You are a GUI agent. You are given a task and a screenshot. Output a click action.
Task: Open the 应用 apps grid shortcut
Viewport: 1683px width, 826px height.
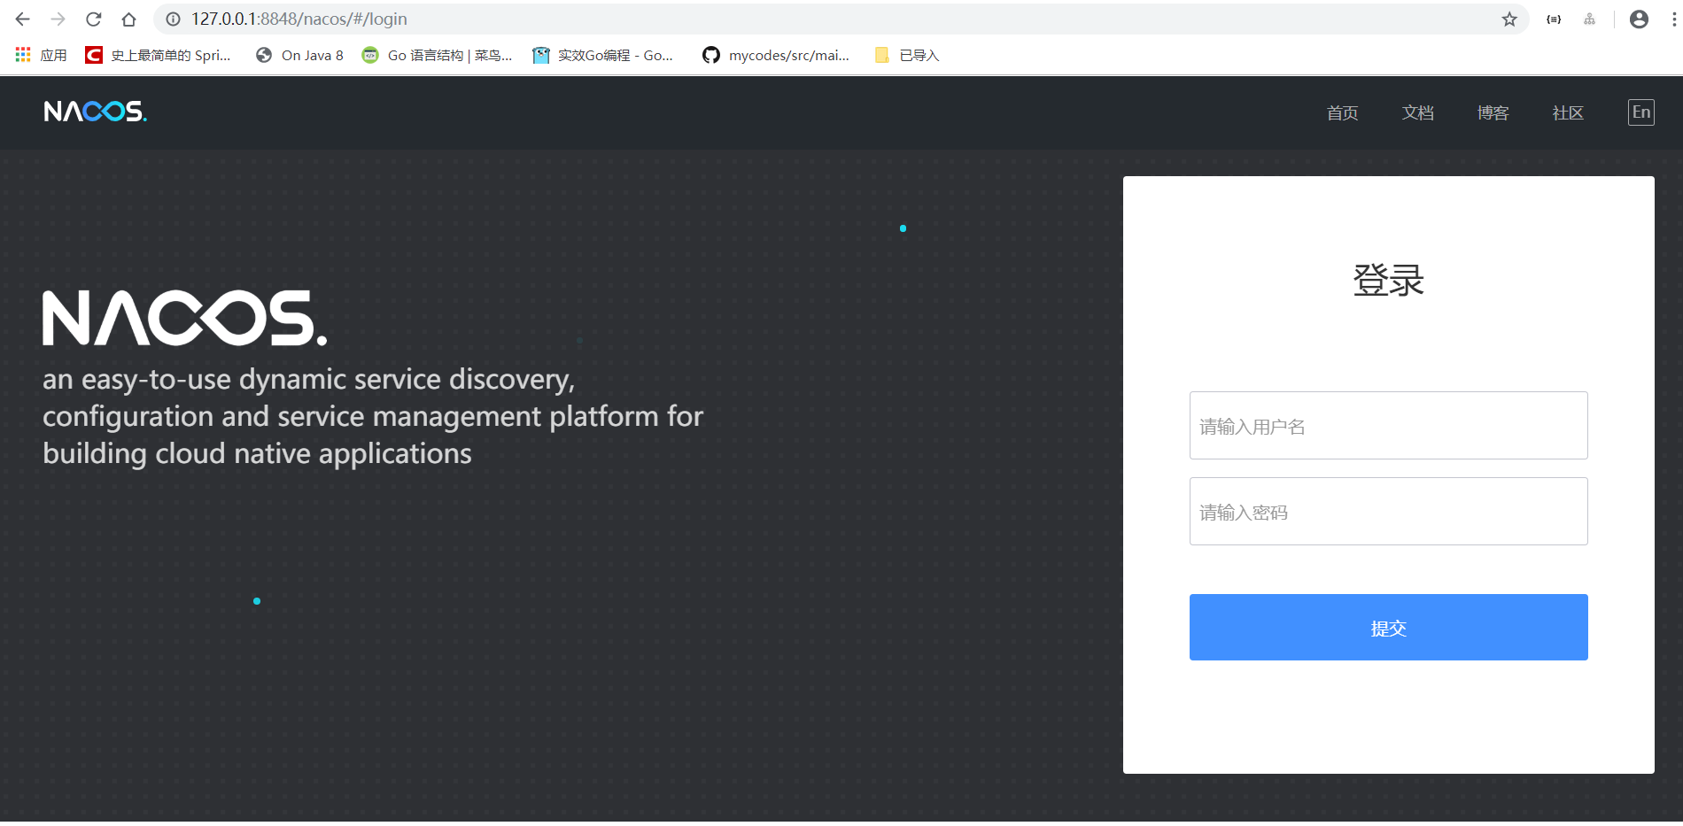42,55
